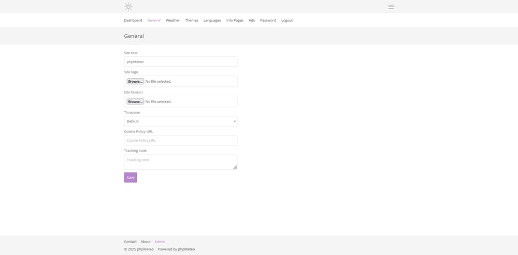Navigate to the Ads page
This screenshot has width=518, height=255.
click(252, 21)
